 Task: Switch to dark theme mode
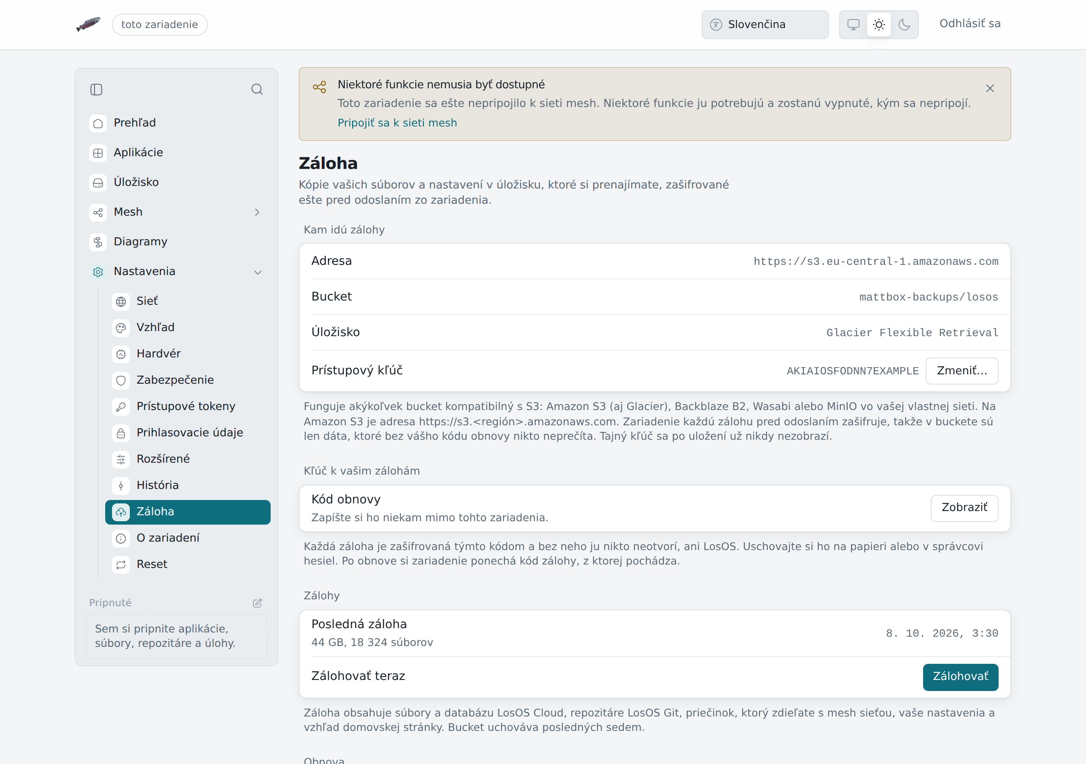point(904,25)
